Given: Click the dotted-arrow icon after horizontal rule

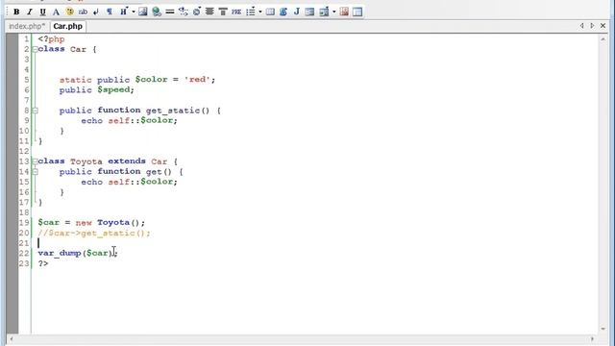Looking at the screenshot, I should pyautogui.click(x=184, y=12).
